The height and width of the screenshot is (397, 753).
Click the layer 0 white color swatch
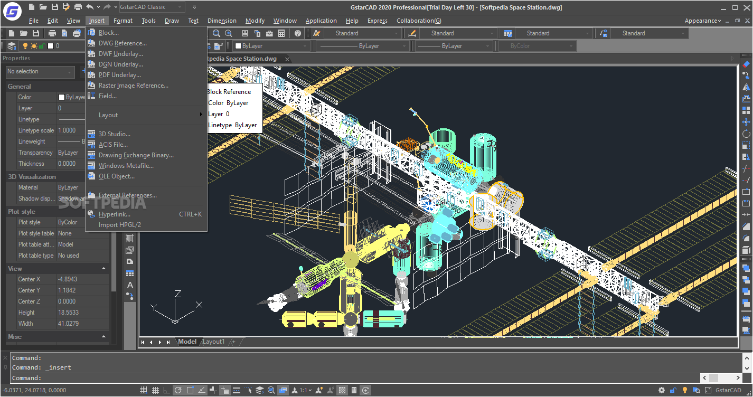point(51,46)
